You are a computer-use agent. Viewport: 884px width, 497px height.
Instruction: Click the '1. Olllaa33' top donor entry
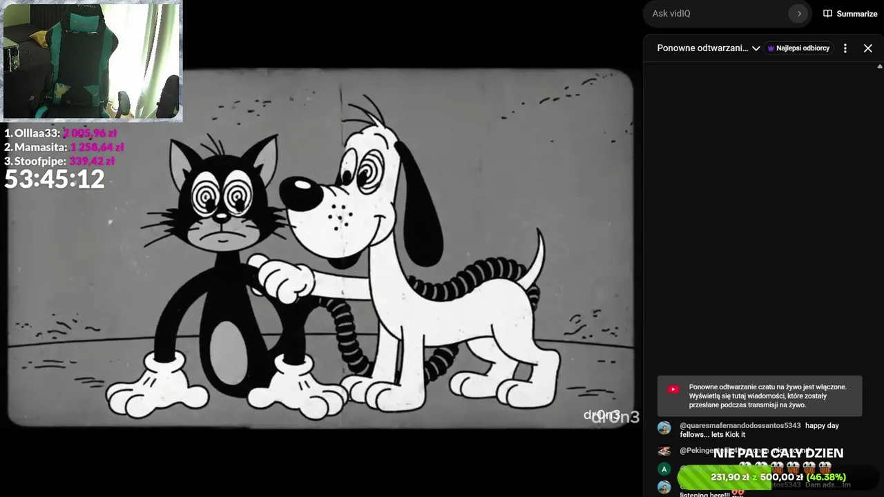click(x=61, y=133)
